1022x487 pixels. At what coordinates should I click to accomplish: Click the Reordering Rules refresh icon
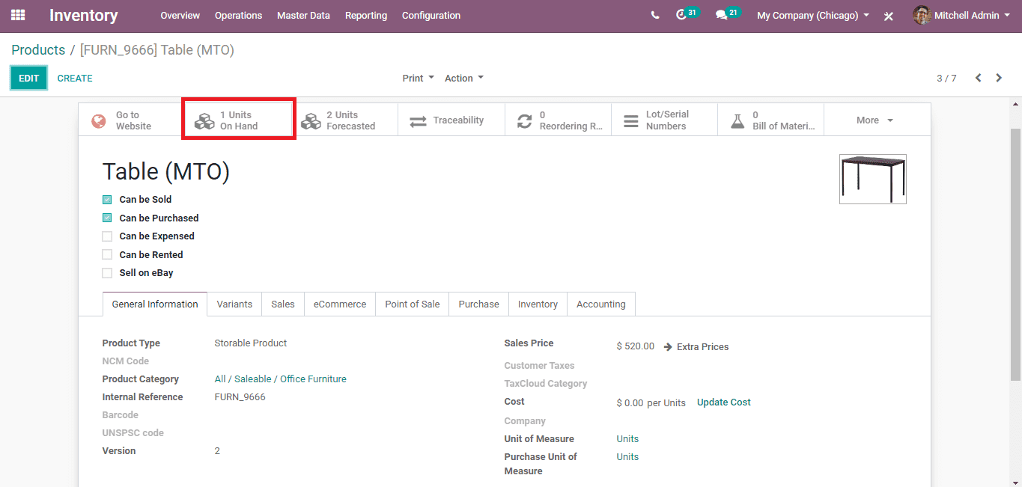[x=525, y=121]
